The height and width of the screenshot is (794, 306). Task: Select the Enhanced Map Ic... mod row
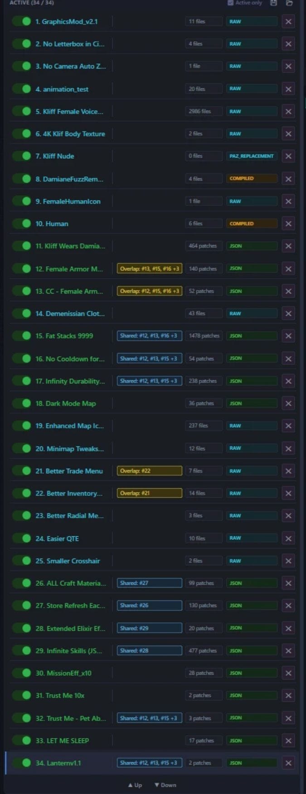pos(69,426)
